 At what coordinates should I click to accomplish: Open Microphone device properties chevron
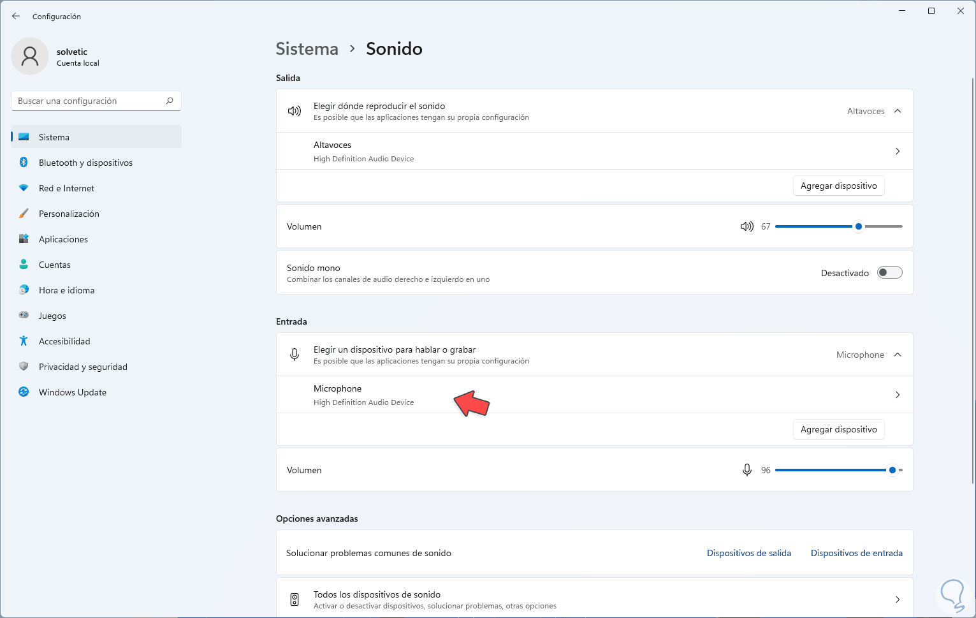[898, 395]
